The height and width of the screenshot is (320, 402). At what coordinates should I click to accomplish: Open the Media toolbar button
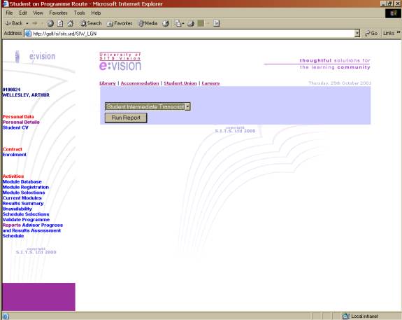point(148,23)
